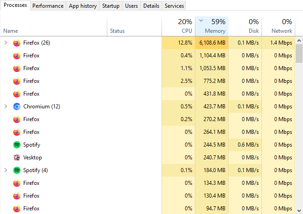303x214 pixels.
Task: Open the Services tab
Action: point(174,6)
